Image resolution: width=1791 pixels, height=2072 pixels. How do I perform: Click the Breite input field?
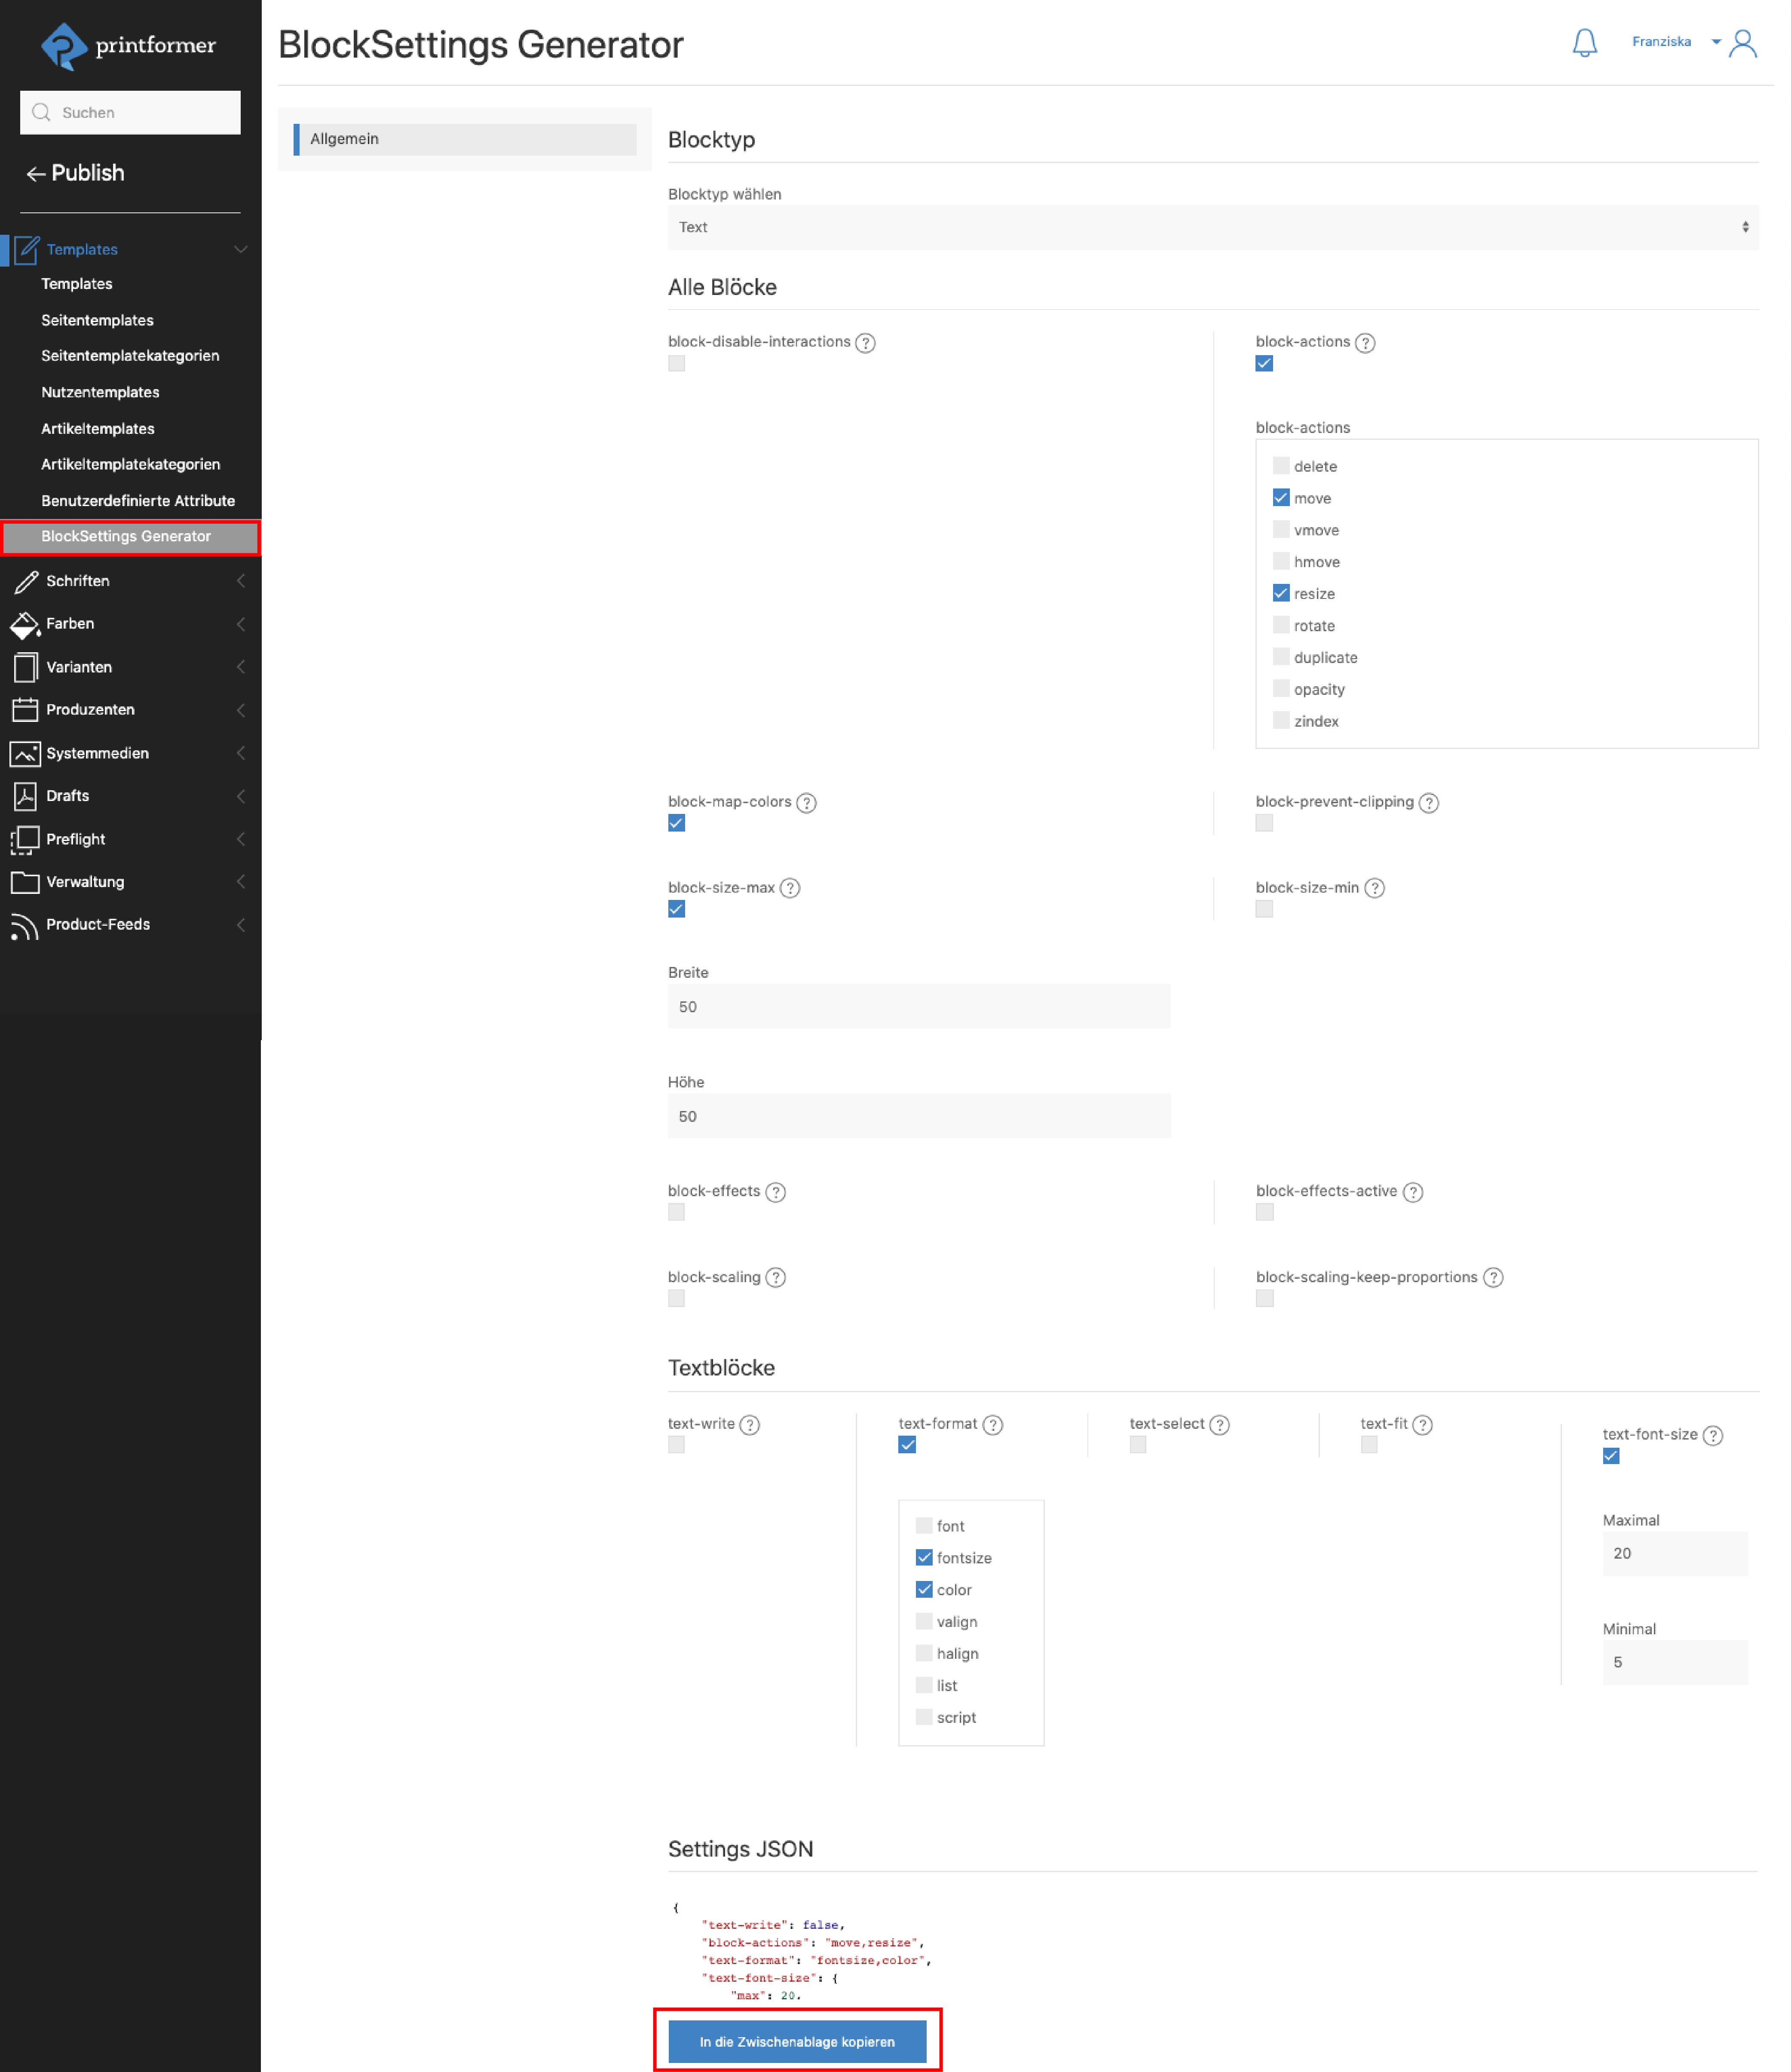point(918,1007)
